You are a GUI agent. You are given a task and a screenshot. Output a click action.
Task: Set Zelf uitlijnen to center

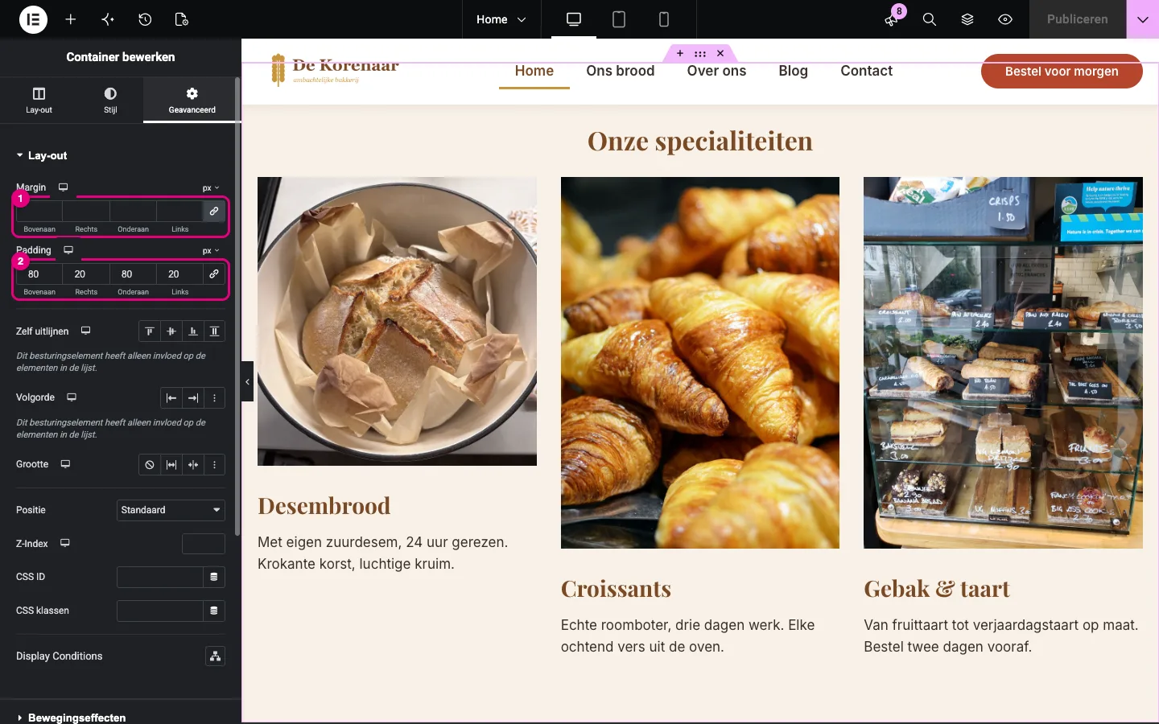171,331
